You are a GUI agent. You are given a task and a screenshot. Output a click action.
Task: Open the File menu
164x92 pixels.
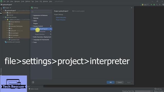coord(4,2)
